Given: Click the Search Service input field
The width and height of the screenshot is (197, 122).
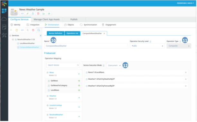Looking at the screenshot, I should 63,65.
